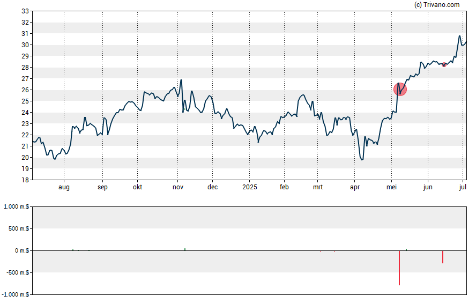Screen dimensions: 476x303
Task: Click the '-500 m.$' axis label
Action: point(18,272)
